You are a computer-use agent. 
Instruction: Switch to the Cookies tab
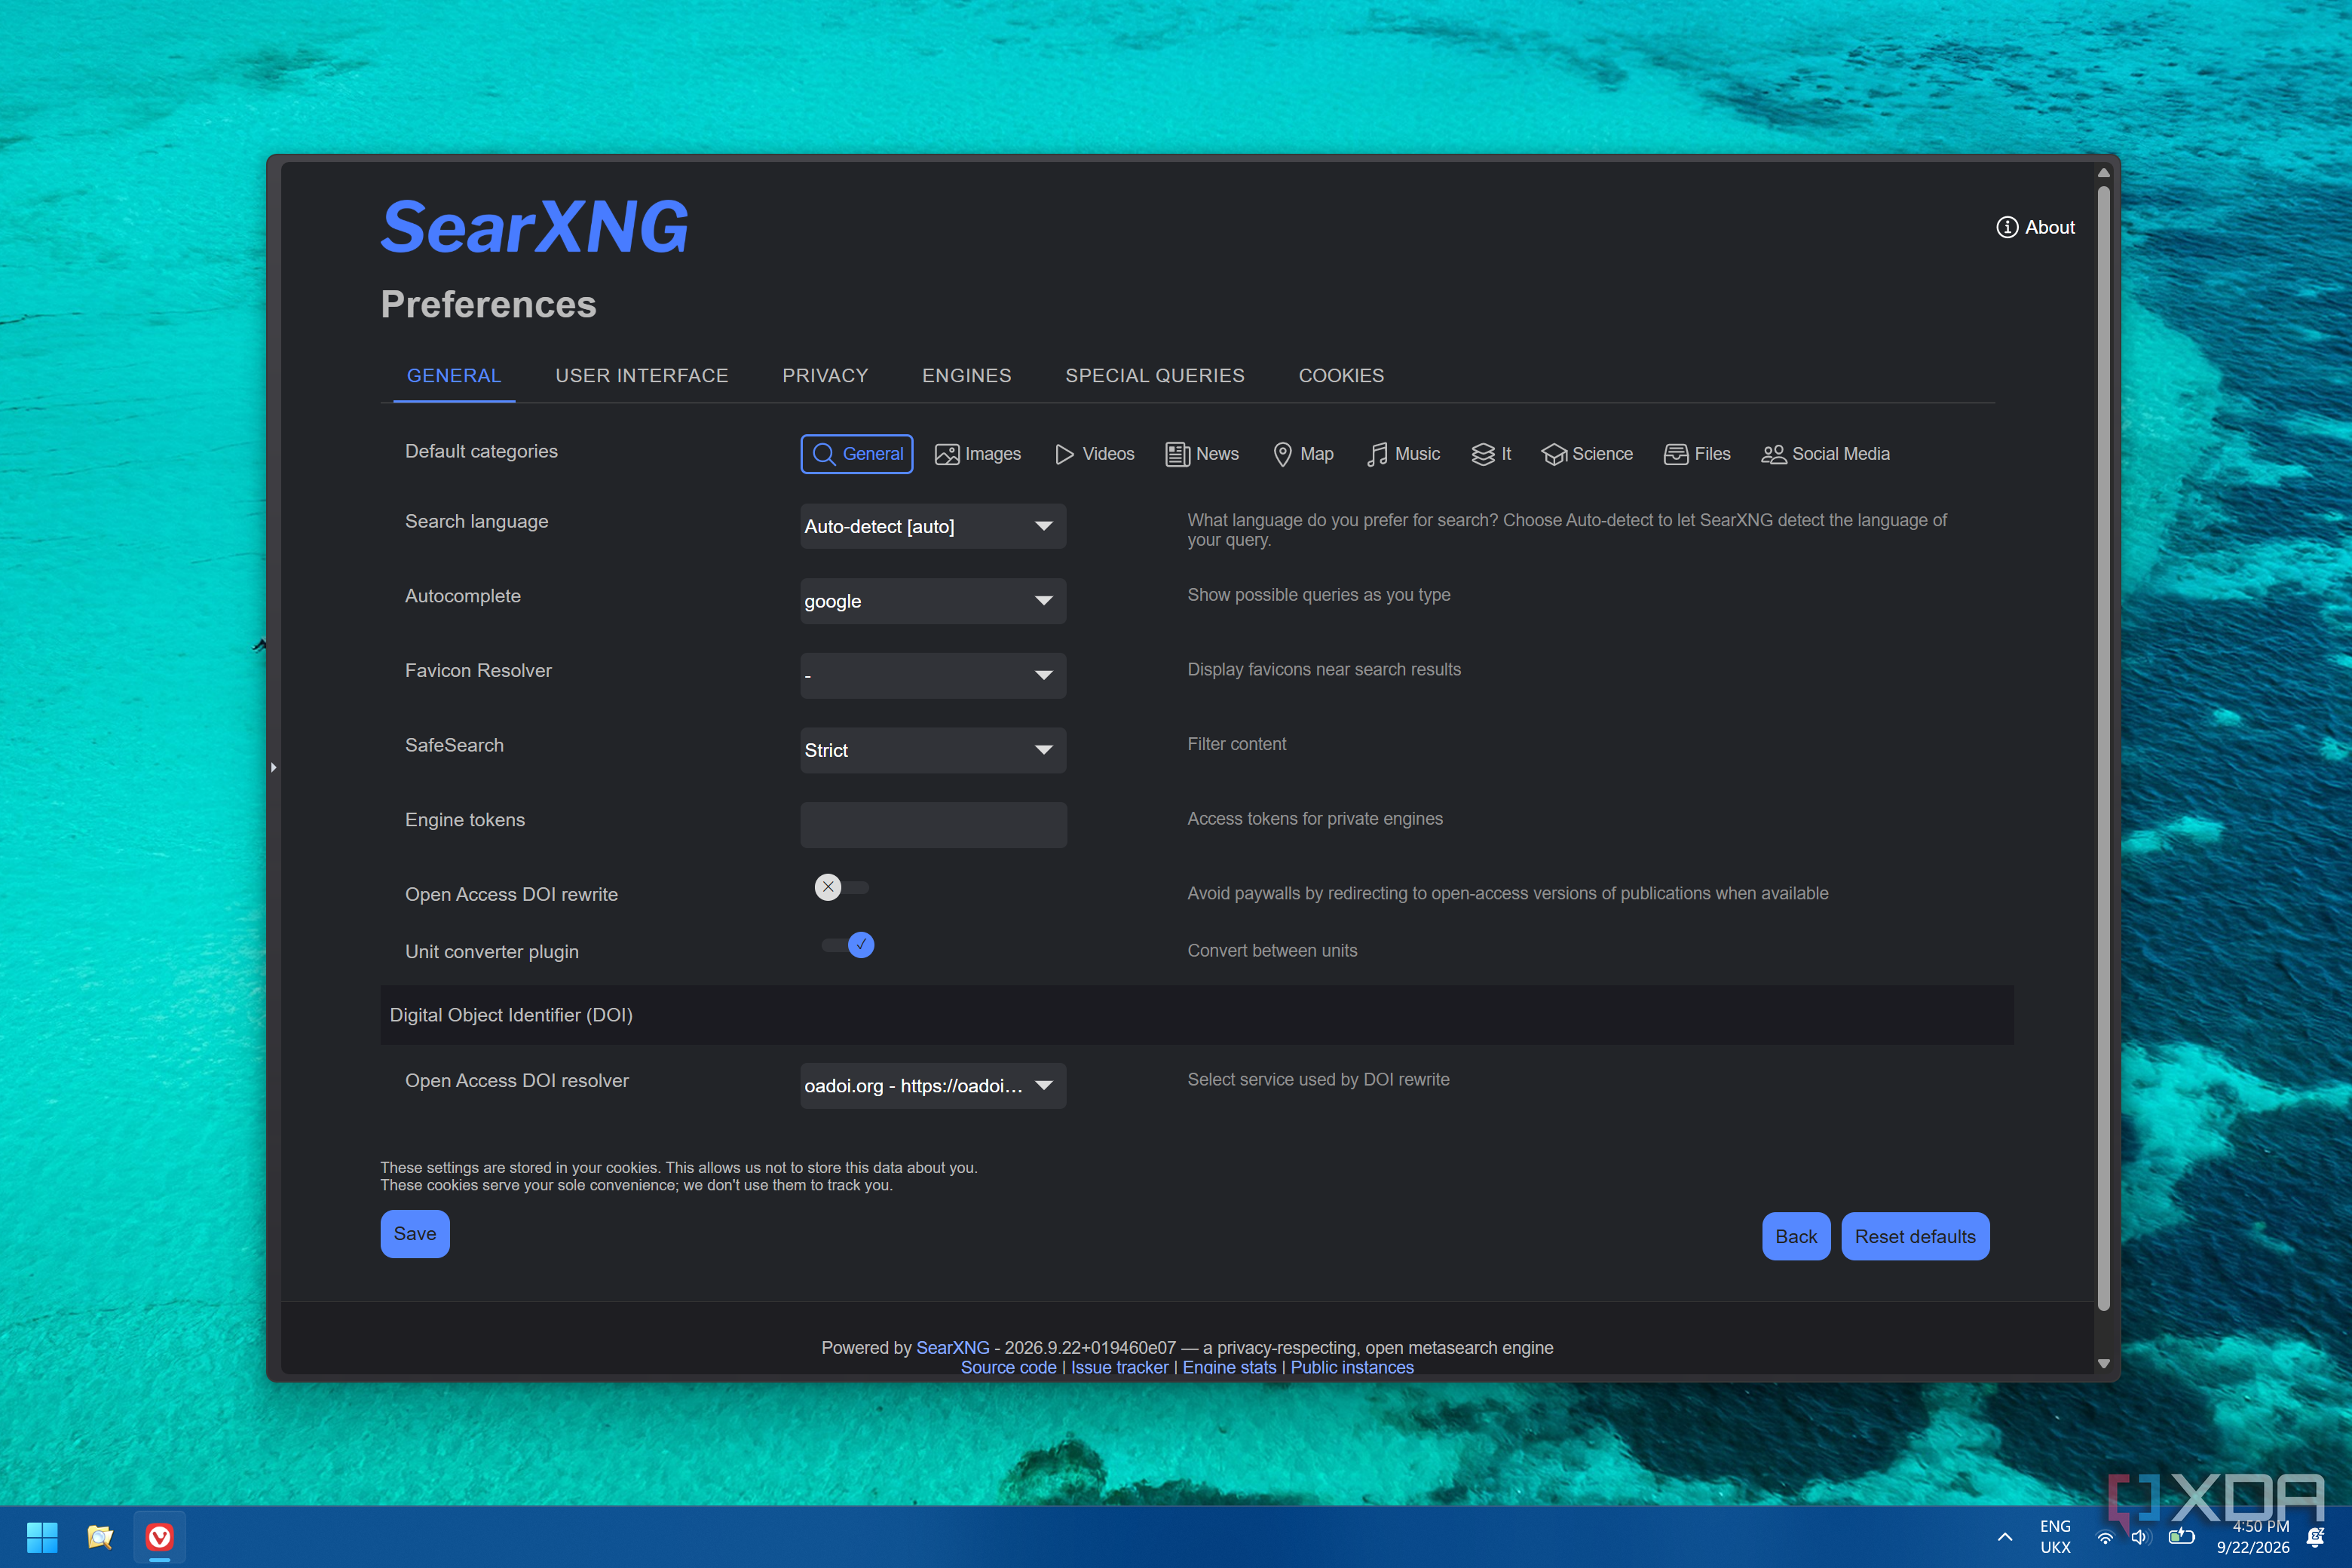pos(1341,375)
